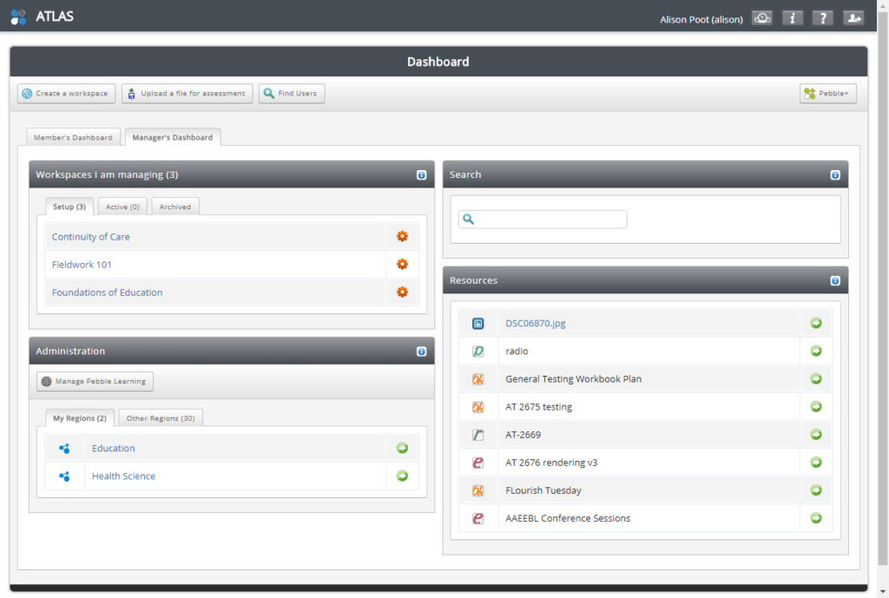Click 'AAEEBL Conference Sessions' text
This screenshot has height=598, width=889.
point(568,518)
